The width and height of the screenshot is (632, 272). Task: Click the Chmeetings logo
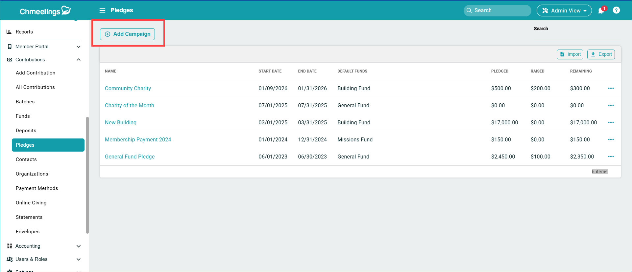pyautogui.click(x=45, y=11)
